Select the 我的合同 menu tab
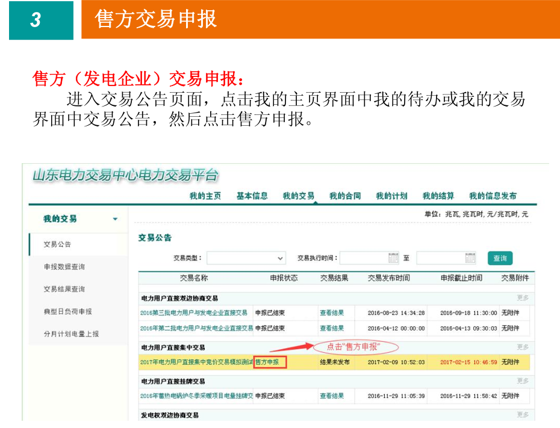Viewport: 560px width, 428px height. (x=345, y=196)
